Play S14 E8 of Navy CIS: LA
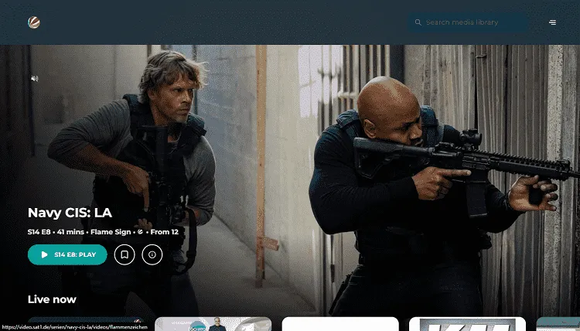The image size is (580, 331). click(67, 254)
